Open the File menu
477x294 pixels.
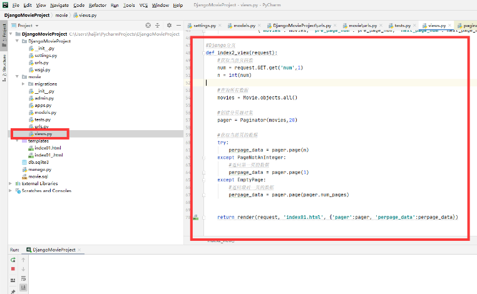pos(16,5)
